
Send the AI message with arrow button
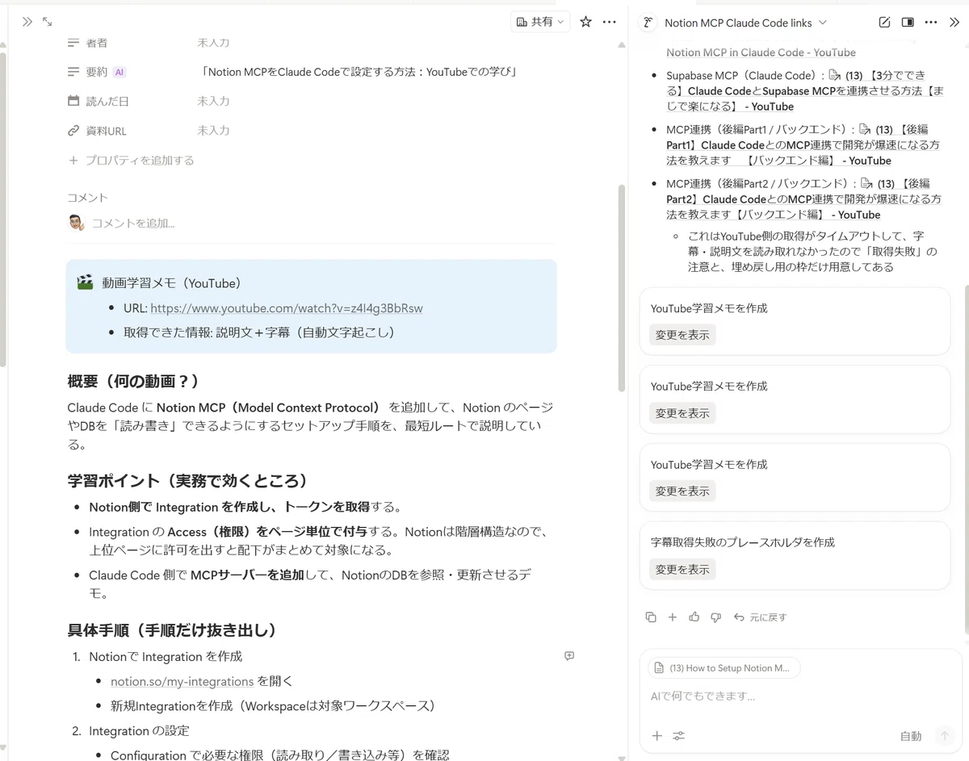(x=944, y=736)
